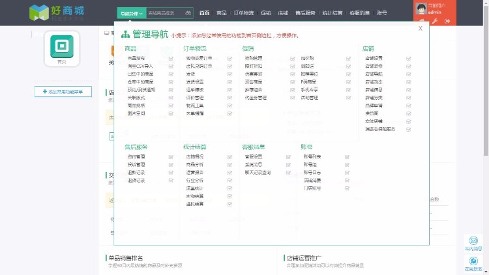Toggle checkbox beside 咨询管理
The image size is (489, 275).
coord(171,157)
